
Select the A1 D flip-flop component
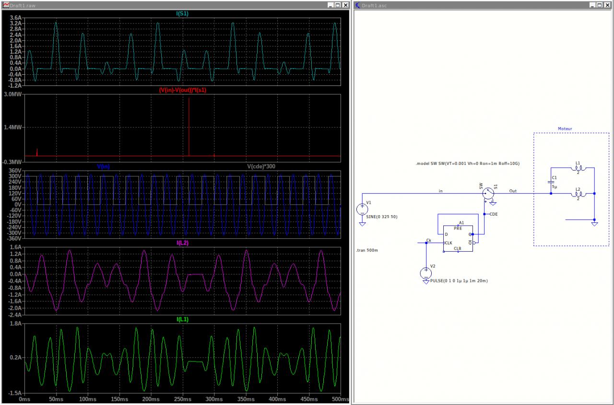coord(458,238)
